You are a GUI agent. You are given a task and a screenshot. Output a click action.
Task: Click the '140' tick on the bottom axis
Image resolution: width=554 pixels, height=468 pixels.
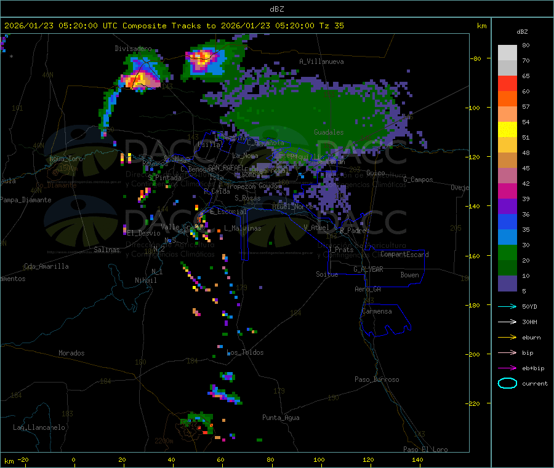(x=417, y=459)
